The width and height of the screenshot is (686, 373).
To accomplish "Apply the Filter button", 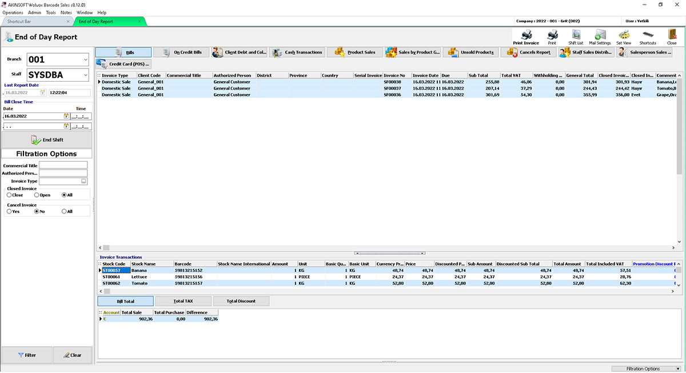I will point(27,355).
